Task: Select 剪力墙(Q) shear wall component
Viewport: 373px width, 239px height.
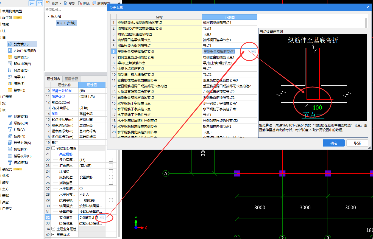Action: [22, 44]
